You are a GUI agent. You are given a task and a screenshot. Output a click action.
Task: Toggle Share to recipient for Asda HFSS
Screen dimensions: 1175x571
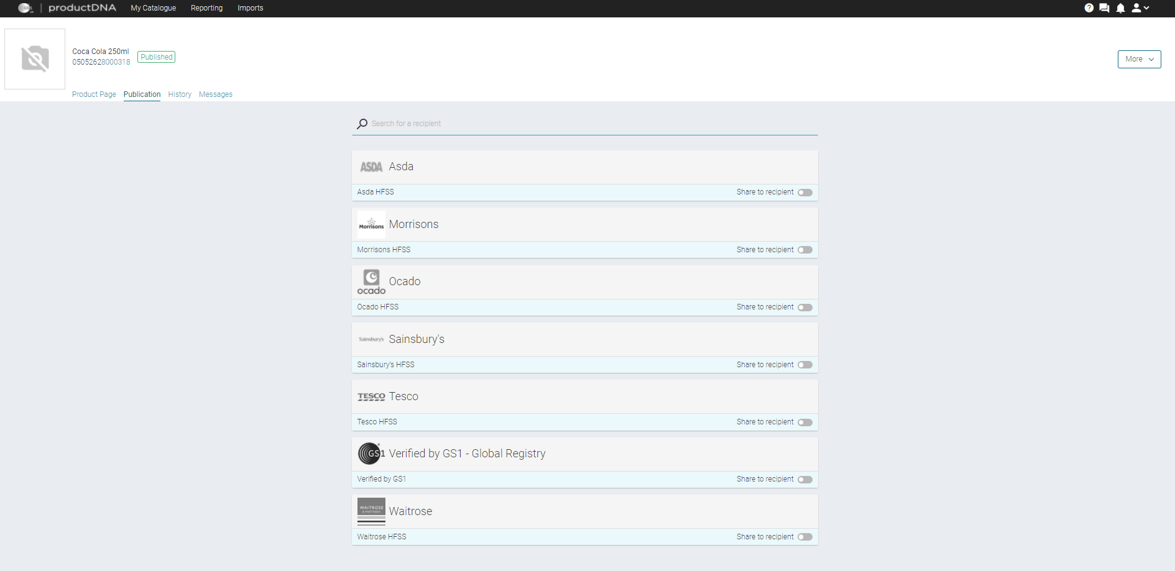805,193
